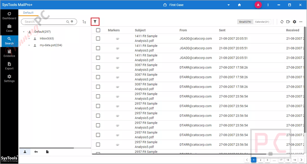Open the First Case dropdown arrow
Screen dimensions: 307x164
pyautogui.click(x=228, y=5)
